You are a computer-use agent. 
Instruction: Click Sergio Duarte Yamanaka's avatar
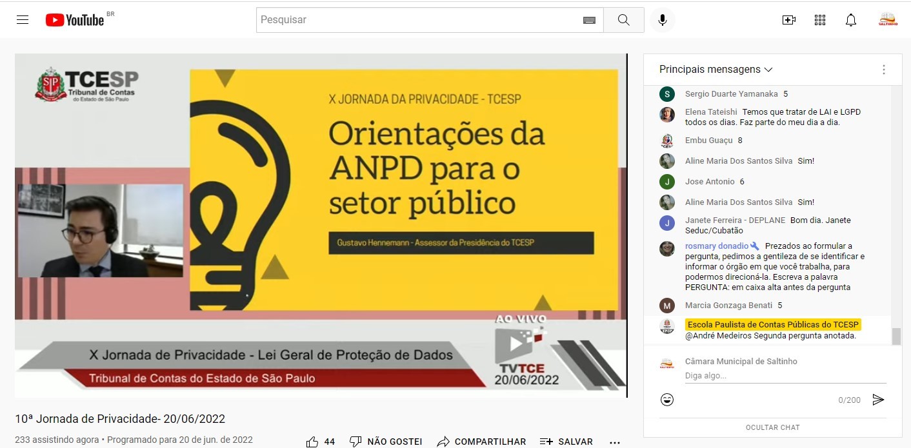(667, 94)
